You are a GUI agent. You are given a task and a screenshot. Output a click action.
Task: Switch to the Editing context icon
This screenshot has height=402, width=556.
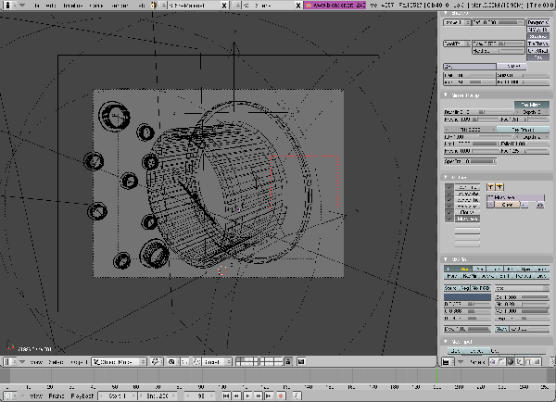(x=528, y=362)
